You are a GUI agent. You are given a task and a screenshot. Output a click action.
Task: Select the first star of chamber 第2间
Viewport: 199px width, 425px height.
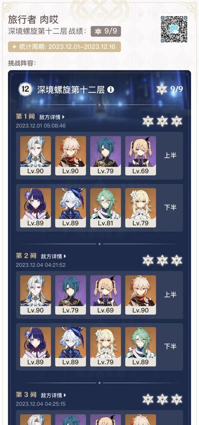[x=148, y=260]
